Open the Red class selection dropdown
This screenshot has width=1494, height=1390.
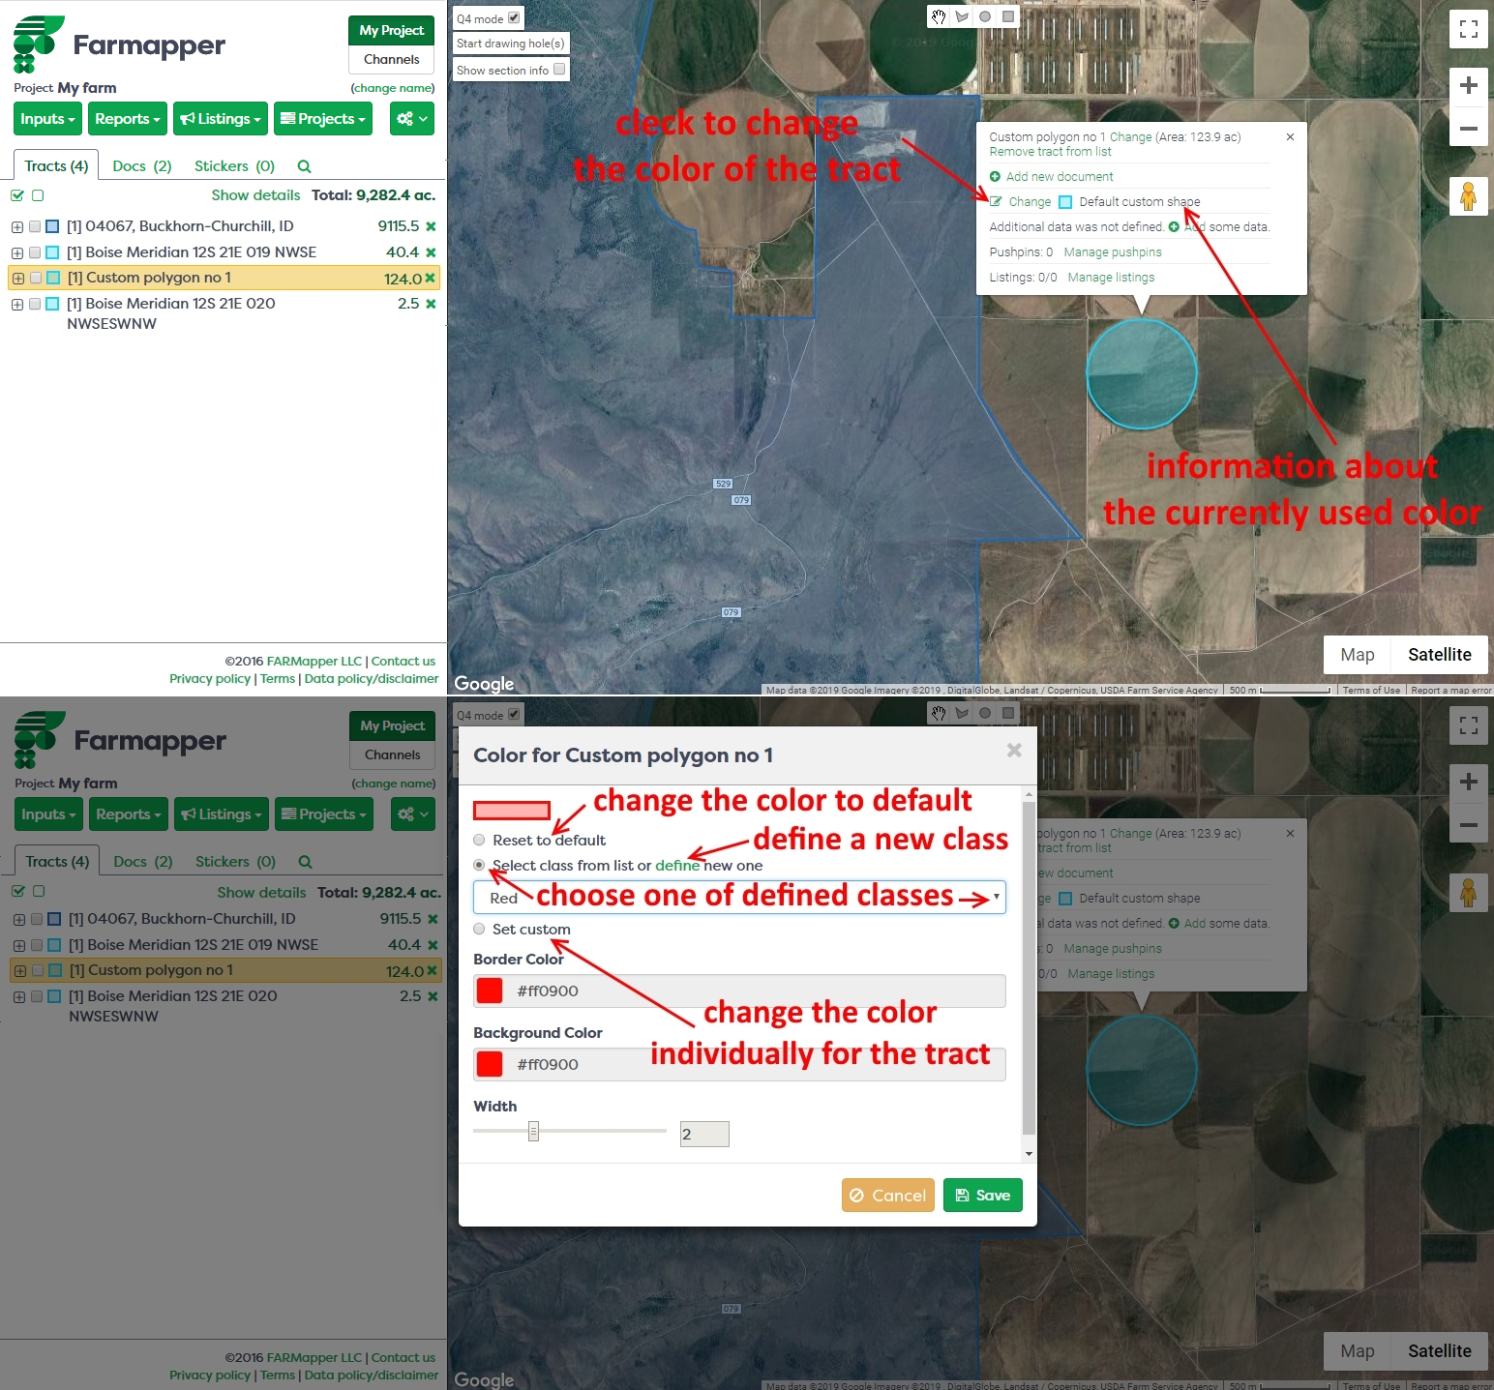click(x=739, y=898)
